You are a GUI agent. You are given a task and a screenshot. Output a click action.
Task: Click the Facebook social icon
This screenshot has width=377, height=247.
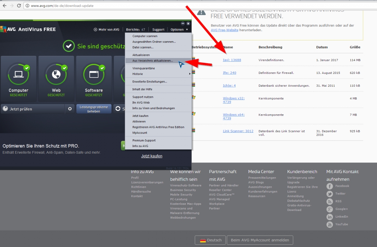tap(330, 186)
